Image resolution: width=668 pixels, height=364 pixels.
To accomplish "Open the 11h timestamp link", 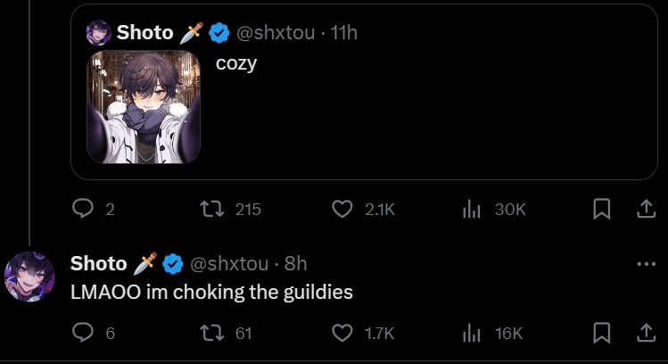I will (x=343, y=33).
